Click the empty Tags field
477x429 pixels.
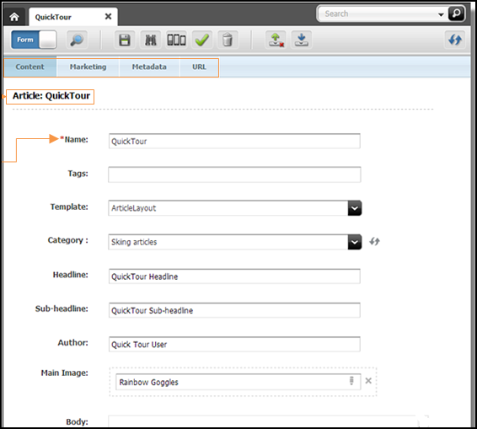tap(234, 174)
